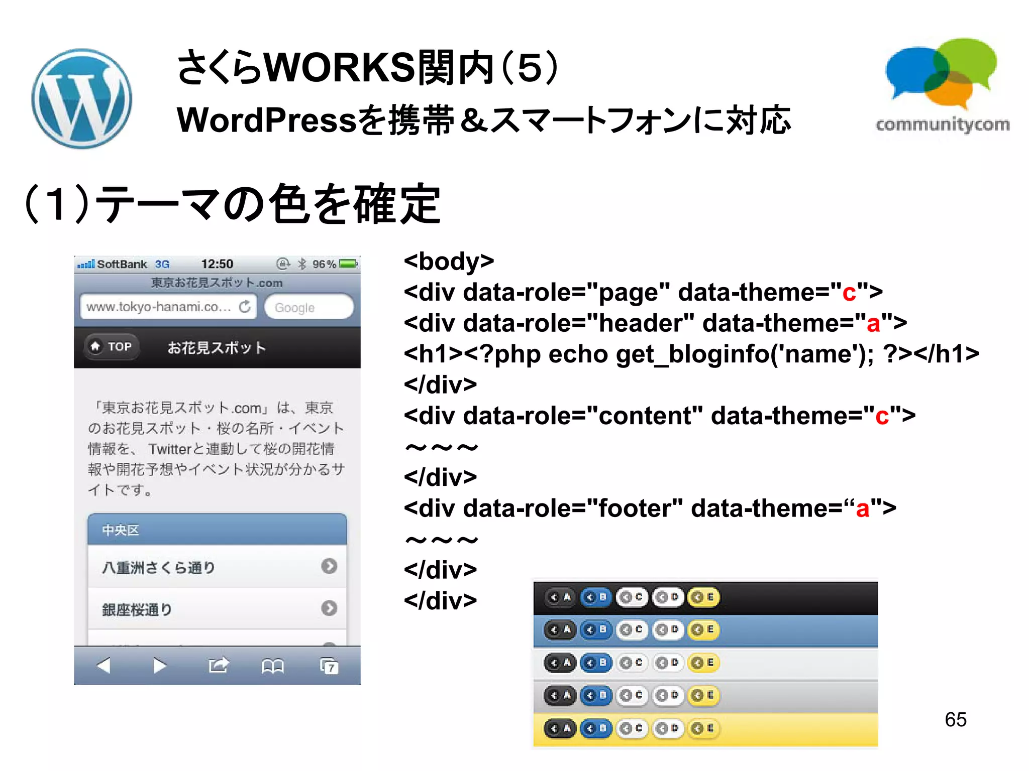This screenshot has width=1029, height=771.
Task: Open the 八重洲さくら通り list item
Action: point(217,566)
